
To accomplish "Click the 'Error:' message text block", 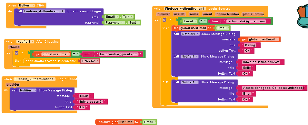I will coord(84,96).
